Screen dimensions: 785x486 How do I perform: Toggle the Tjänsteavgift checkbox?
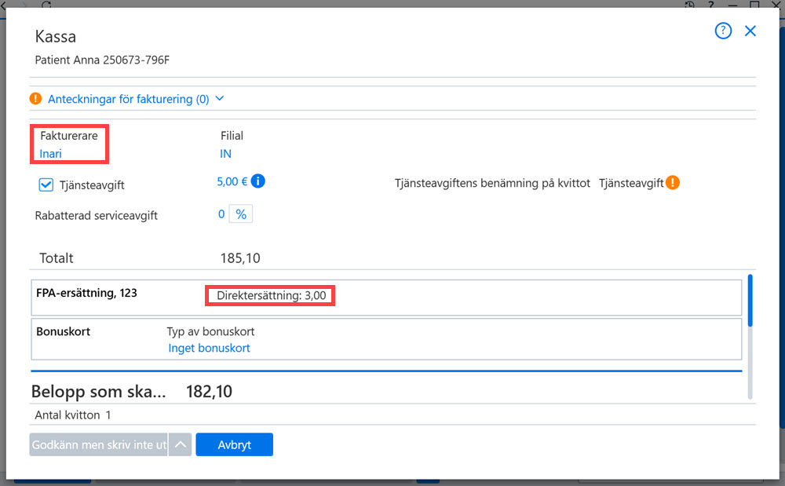pyautogui.click(x=46, y=185)
